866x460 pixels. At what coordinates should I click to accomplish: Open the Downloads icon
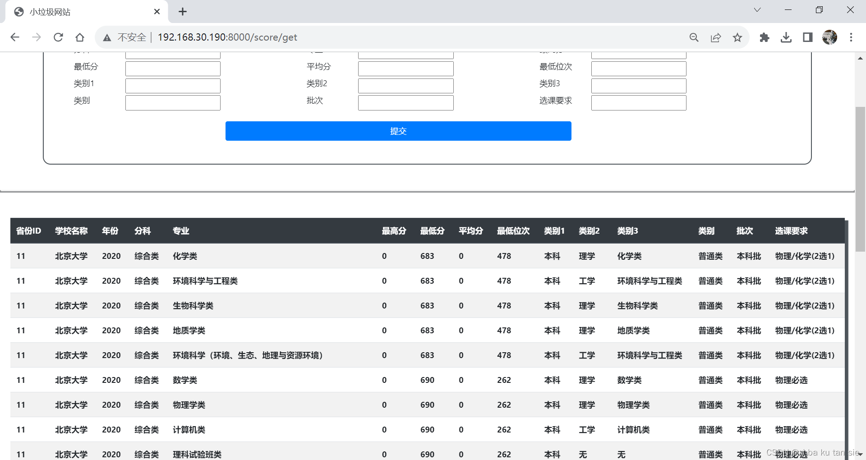786,37
